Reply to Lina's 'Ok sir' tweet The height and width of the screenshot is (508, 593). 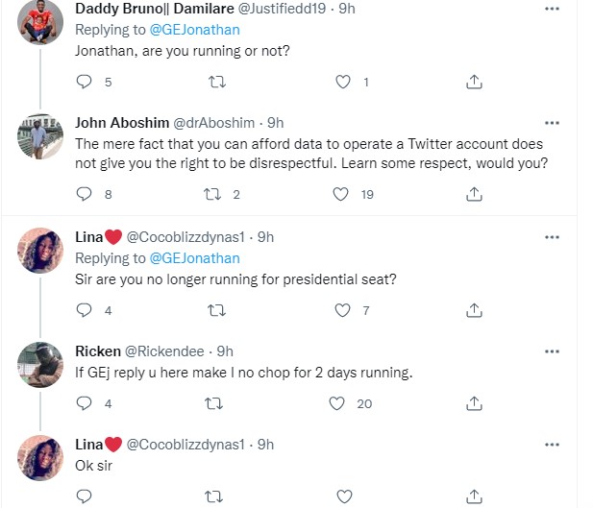pos(85,496)
